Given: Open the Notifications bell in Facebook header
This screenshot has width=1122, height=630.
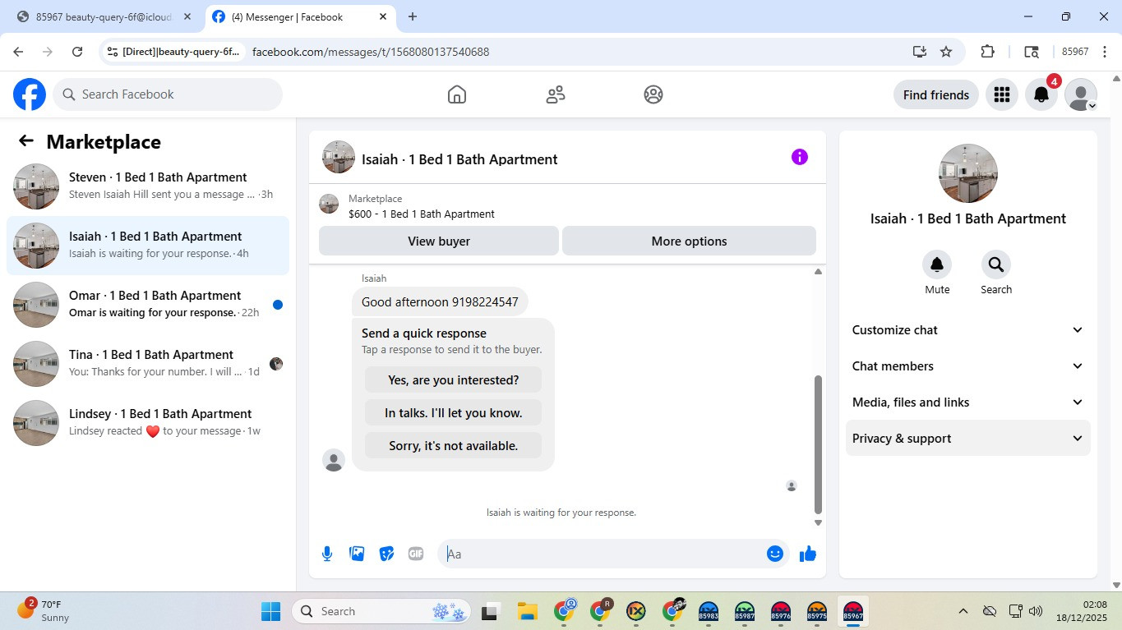Looking at the screenshot, I should coord(1041,94).
